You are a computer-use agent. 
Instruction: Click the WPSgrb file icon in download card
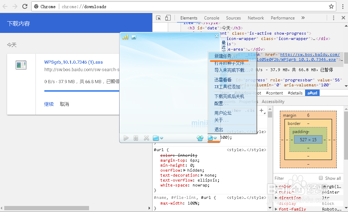21,65
